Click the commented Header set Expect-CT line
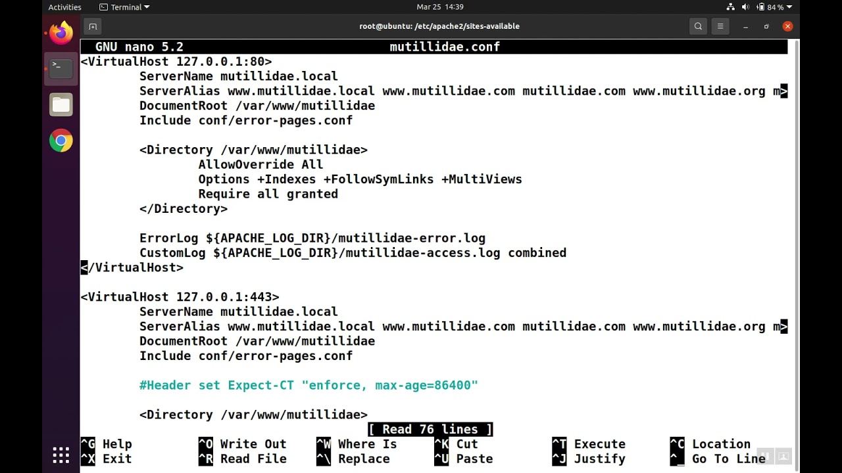The width and height of the screenshot is (842, 473). (309, 385)
